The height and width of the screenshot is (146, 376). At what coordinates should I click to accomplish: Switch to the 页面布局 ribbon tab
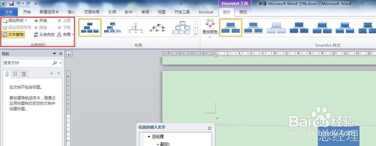pos(92,12)
